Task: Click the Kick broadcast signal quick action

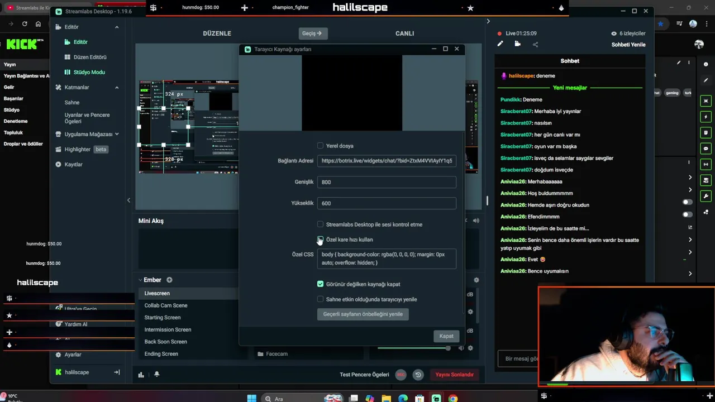Action: (706, 164)
